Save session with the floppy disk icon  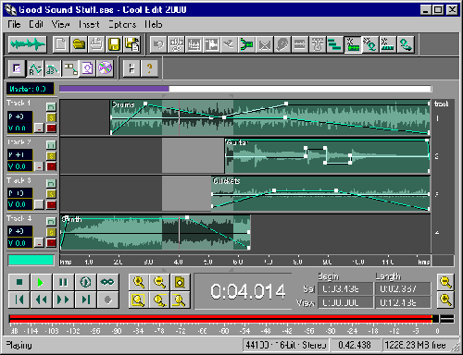coord(114,44)
